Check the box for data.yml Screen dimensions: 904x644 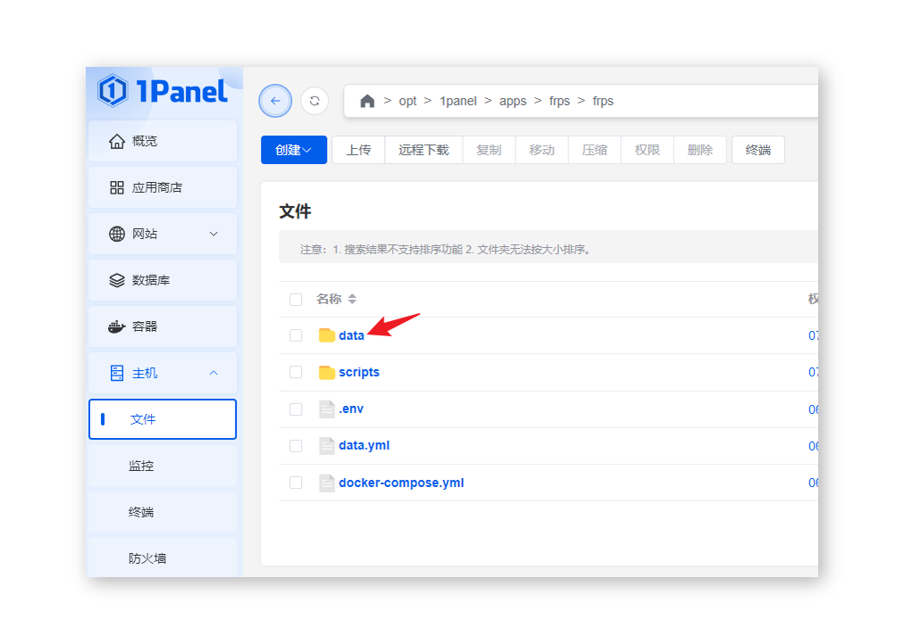coord(296,446)
